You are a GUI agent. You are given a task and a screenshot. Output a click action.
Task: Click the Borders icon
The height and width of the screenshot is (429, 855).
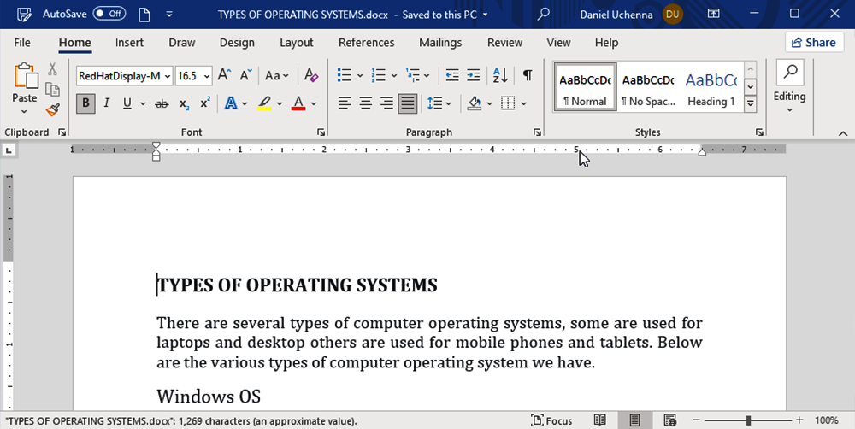508,103
